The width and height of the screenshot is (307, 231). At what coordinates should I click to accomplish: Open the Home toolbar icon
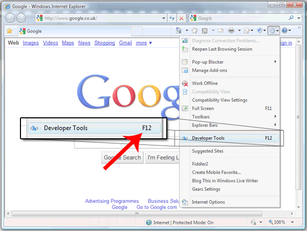179,30
